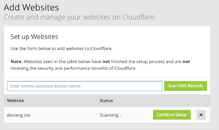
Task: Select the Website column header
Action: coord(16,101)
